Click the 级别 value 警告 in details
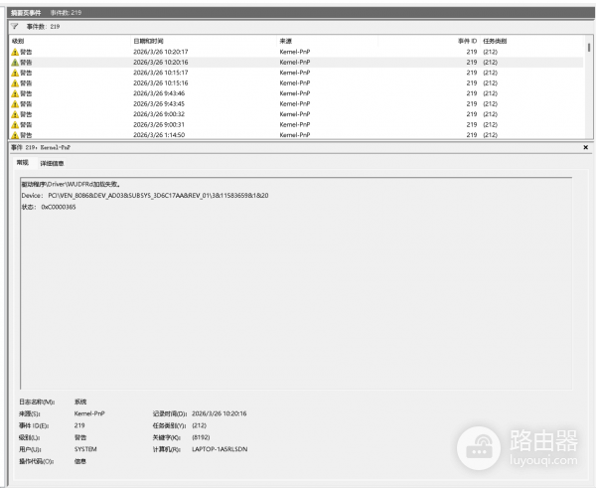This screenshot has width=596, height=488. coord(80,437)
